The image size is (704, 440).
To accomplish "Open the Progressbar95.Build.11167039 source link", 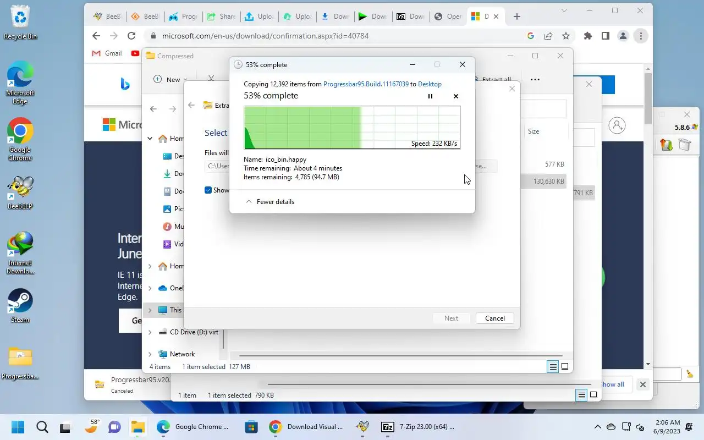I will click(366, 84).
